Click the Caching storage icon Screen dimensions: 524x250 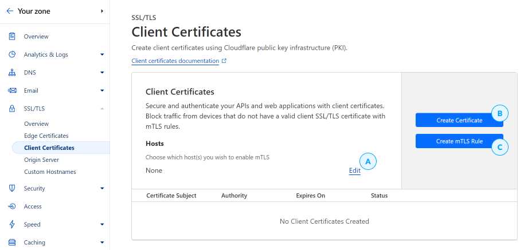(12, 243)
